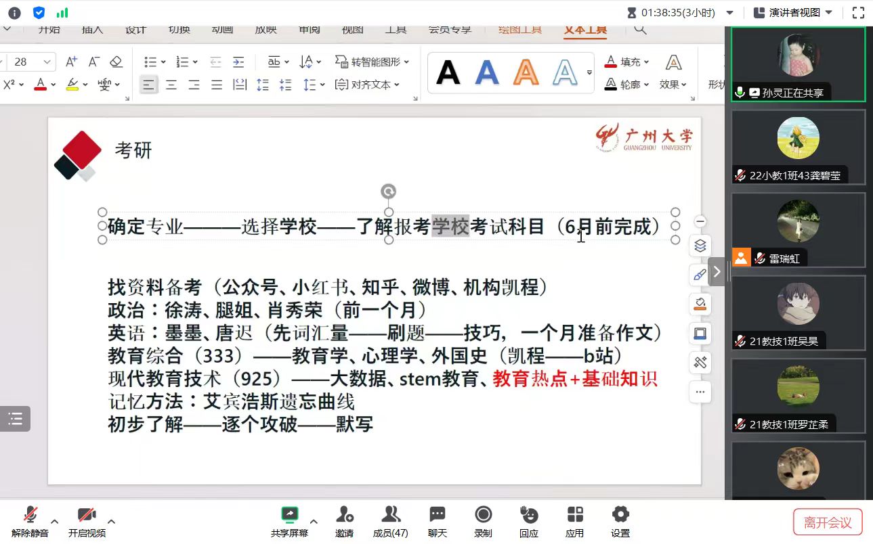The width and height of the screenshot is (873, 544).
Task: Turn on the video camera
Action: point(87,521)
